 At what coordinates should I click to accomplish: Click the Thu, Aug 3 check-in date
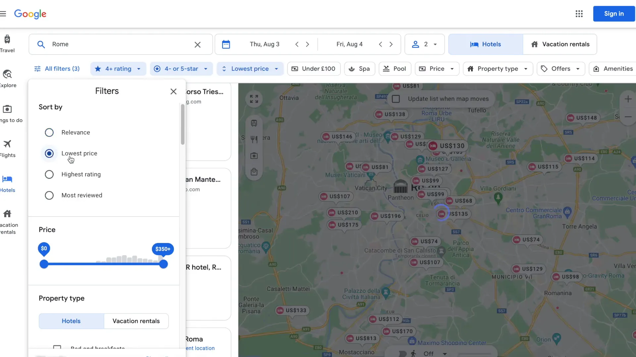(264, 44)
